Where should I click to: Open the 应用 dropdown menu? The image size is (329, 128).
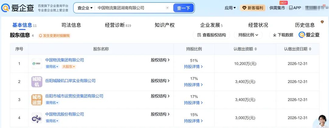(x=230, y=8)
